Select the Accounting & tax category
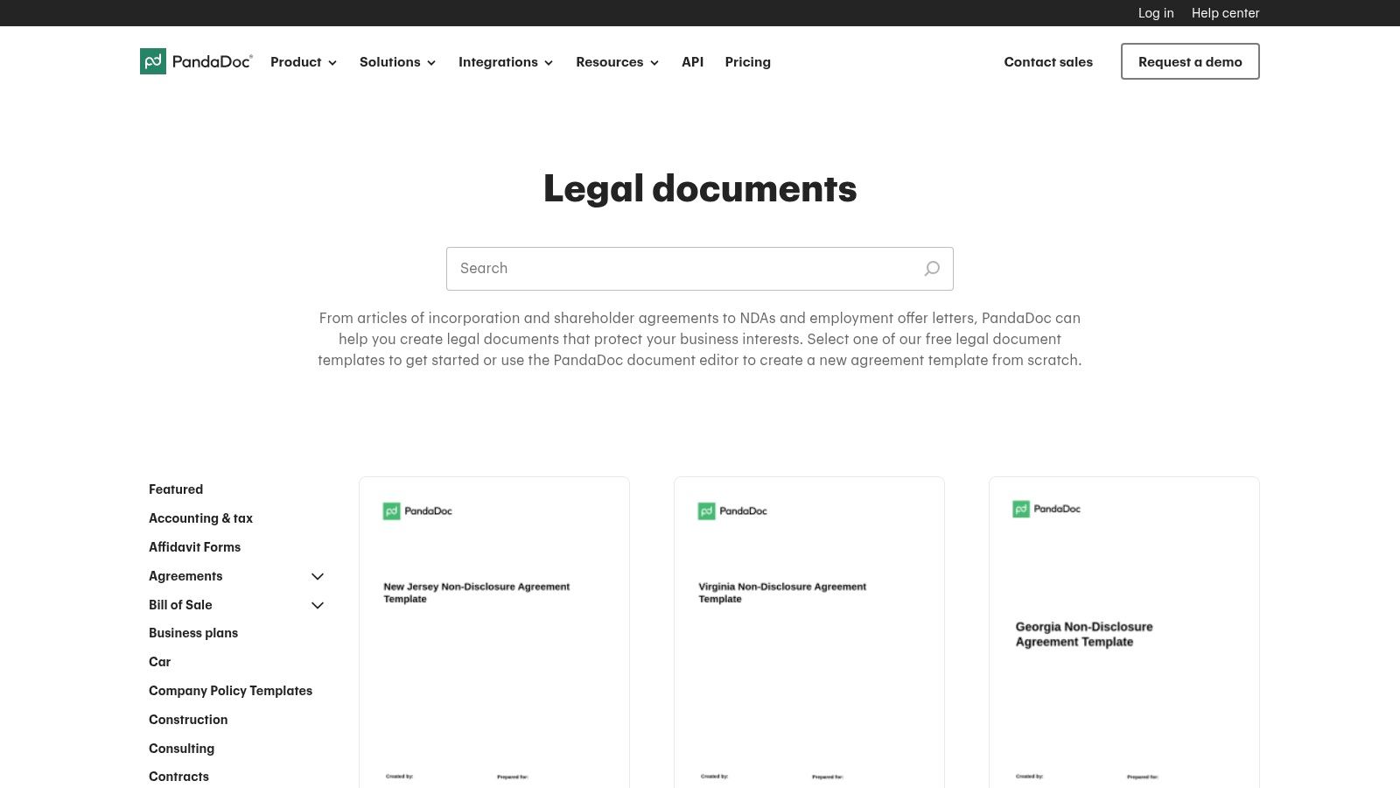 click(x=200, y=518)
